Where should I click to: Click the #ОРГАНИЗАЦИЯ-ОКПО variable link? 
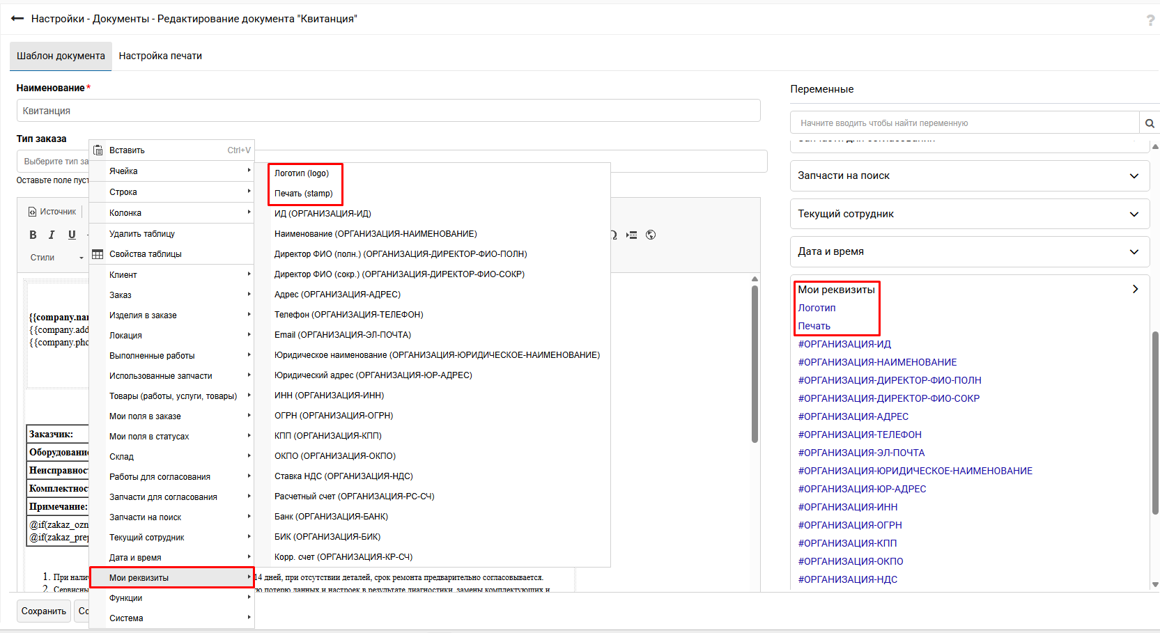[x=850, y=561]
